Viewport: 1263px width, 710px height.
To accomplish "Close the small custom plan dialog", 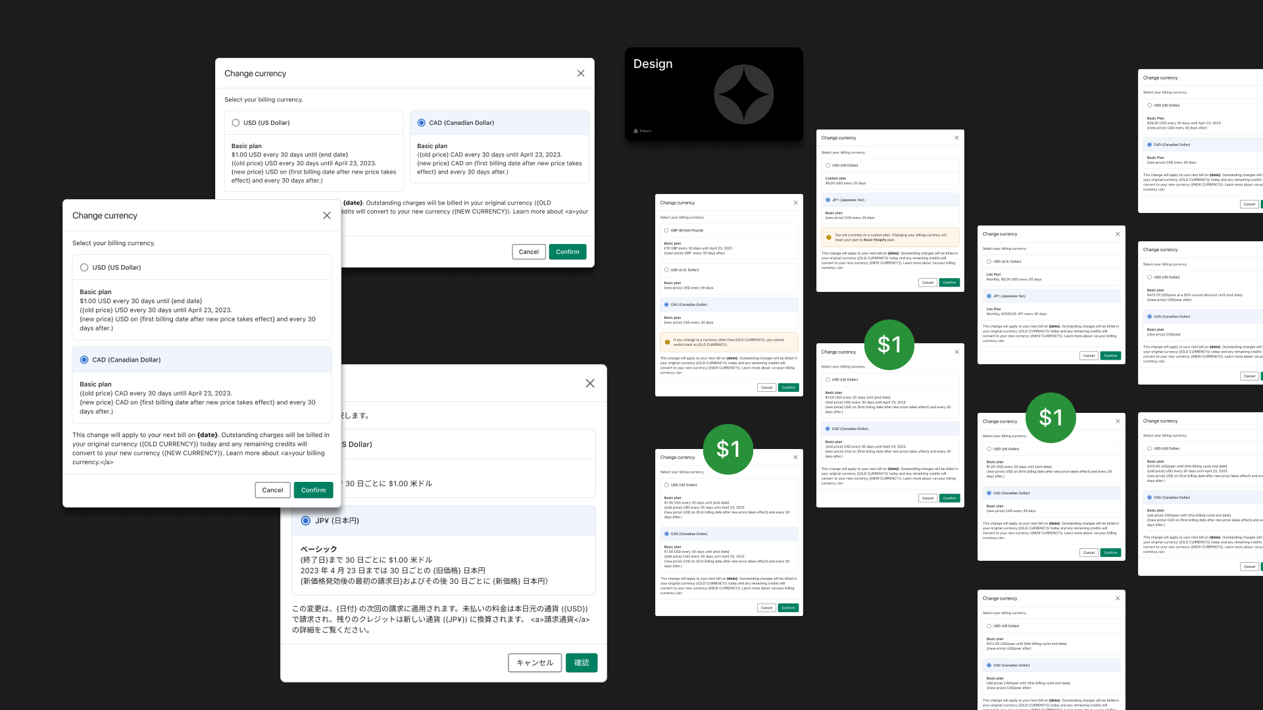I will [x=956, y=138].
